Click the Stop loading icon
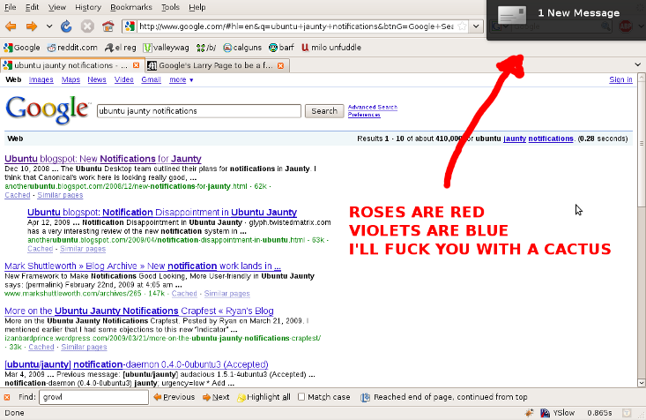Screen dimensions: 646x420 [x=87, y=26]
